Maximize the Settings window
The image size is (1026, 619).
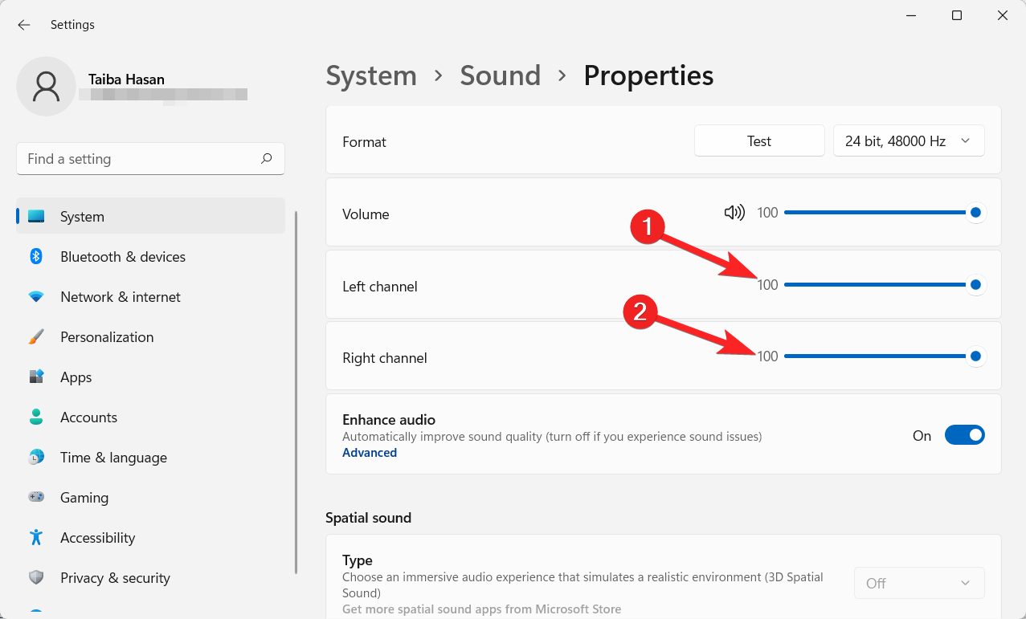pos(957,15)
